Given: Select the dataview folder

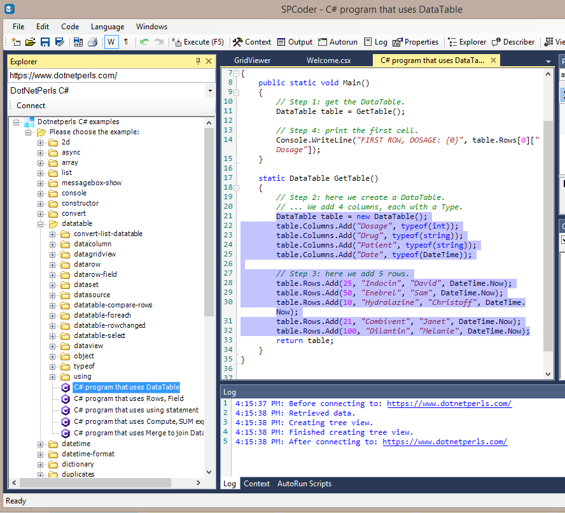Looking at the screenshot, I should [88, 346].
